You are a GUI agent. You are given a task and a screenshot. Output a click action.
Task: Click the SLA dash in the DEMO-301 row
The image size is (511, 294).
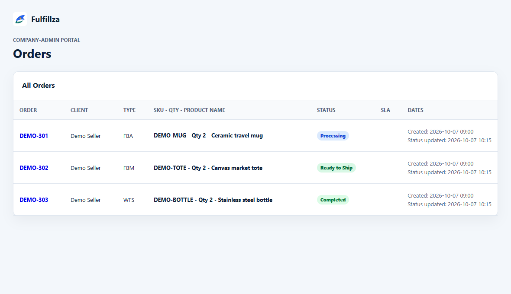coord(382,136)
